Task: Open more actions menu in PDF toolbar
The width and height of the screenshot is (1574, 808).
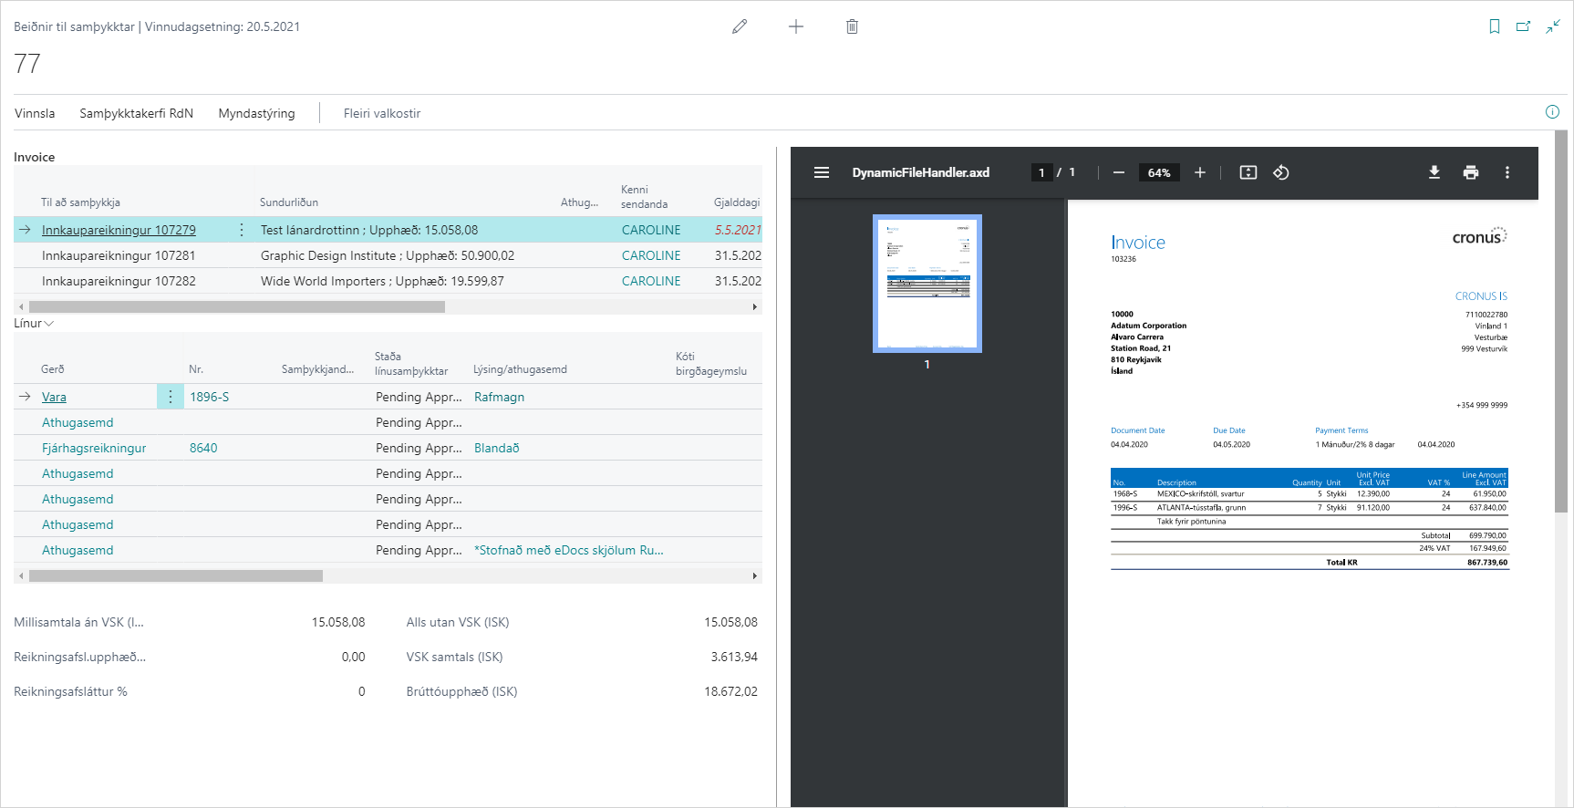Action: point(1507,172)
